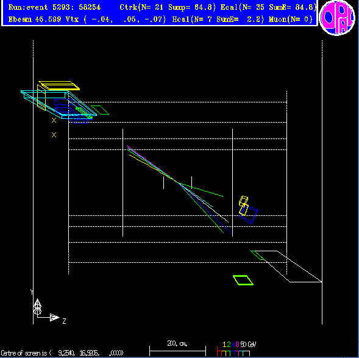Click the 200 cm scale bar
359x358 pixels.
[177, 351]
